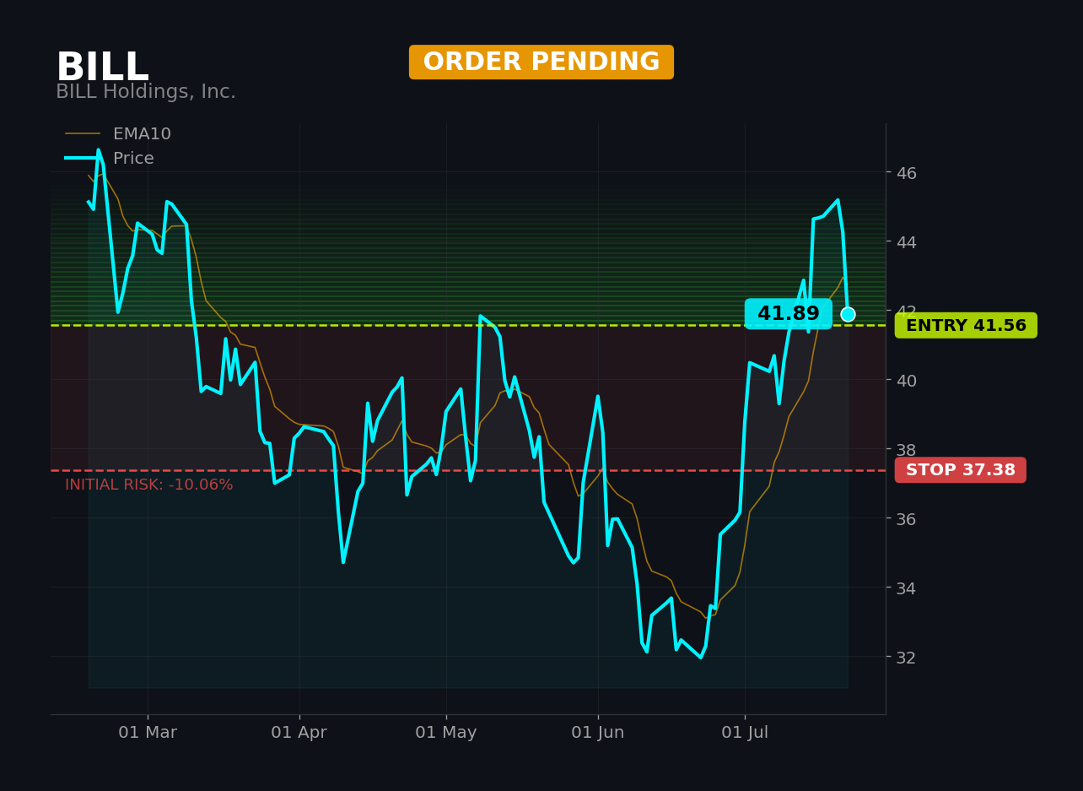Viewport: 1083px width, 791px height.
Task: Click the 40 price axis label
Action: (x=908, y=381)
